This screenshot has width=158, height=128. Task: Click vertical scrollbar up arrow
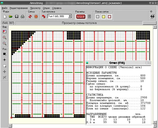tap(155, 27)
